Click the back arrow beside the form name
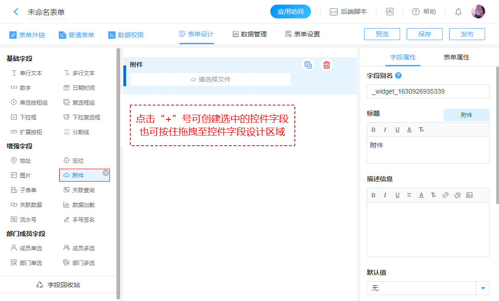Screen dimensions: 499x301 [x=16, y=12]
